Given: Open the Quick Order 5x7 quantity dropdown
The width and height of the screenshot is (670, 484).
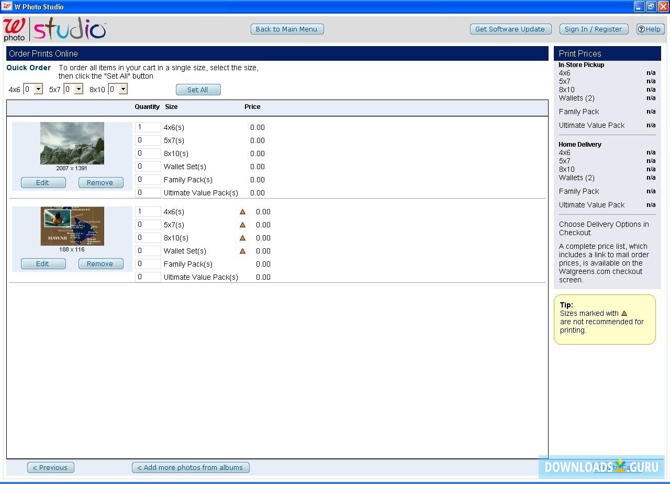Looking at the screenshot, I should point(79,90).
